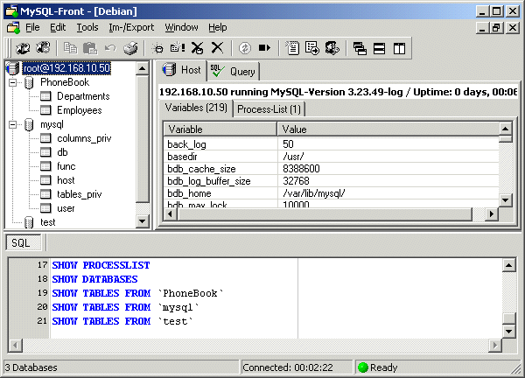Click the new SQL notepad toolbar icon
The width and height of the screenshot is (525, 378).
click(x=292, y=48)
